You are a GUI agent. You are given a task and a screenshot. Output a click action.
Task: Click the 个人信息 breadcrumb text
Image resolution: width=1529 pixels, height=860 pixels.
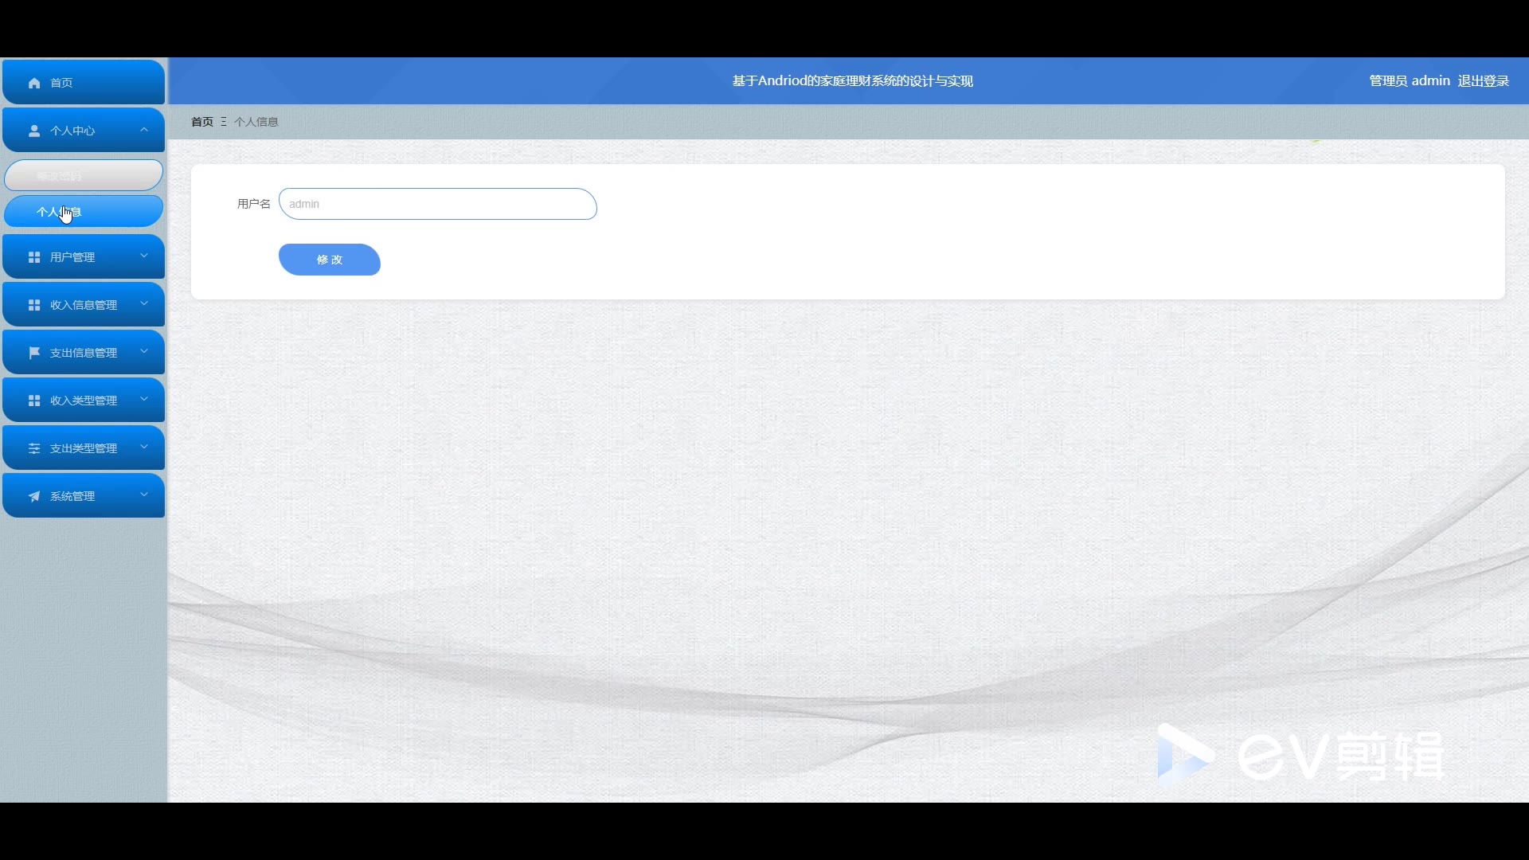[x=256, y=122]
